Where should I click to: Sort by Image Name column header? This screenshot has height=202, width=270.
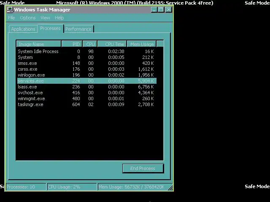[x=39, y=44]
